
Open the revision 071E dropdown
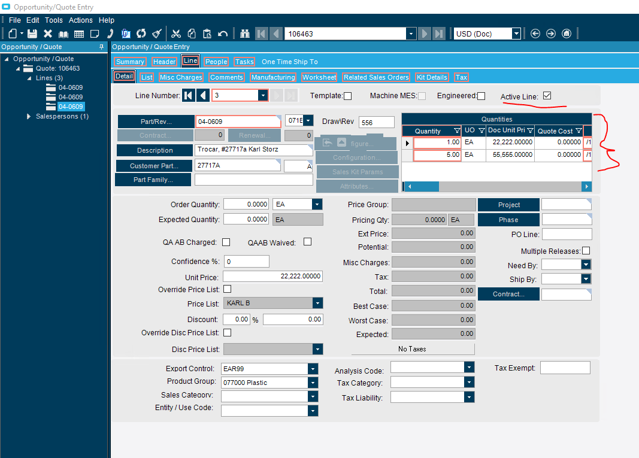[x=308, y=120]
